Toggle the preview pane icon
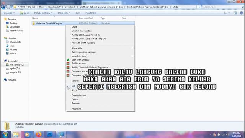245x138 pixels. point(235,13)
